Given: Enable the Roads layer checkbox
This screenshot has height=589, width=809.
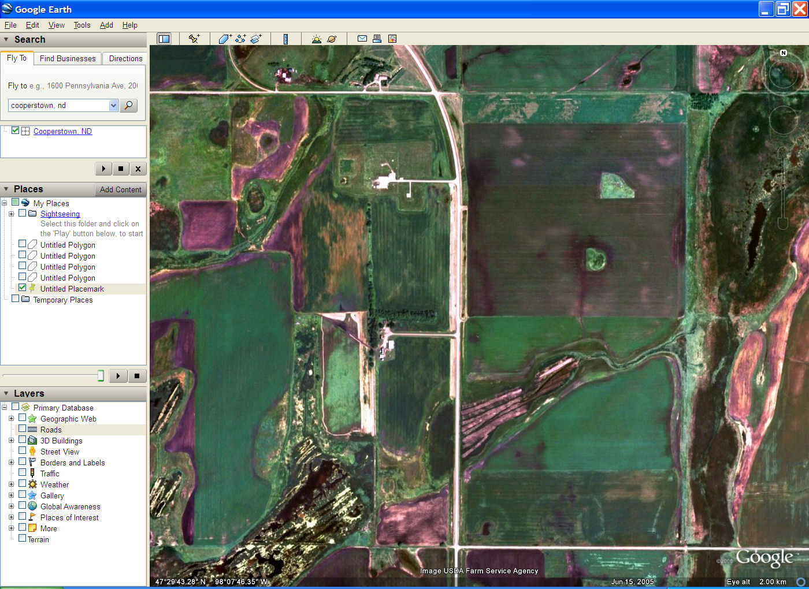Looking at the screenshot, I should pos(22,428).
